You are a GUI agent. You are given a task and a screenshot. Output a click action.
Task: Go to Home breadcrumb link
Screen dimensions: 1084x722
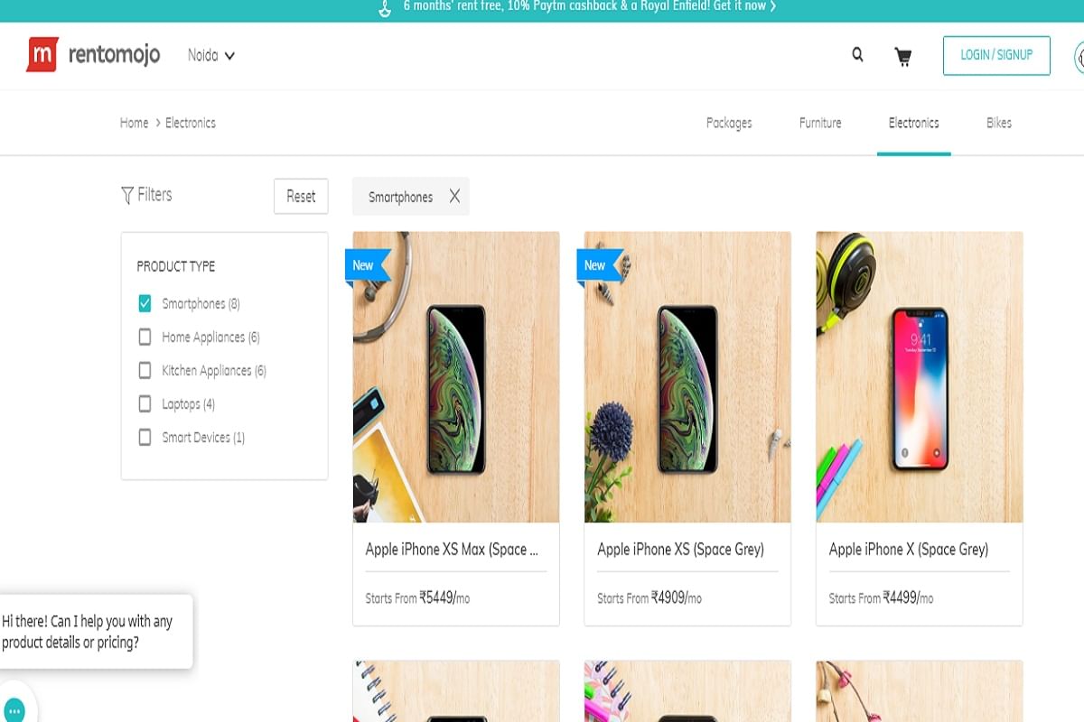point(134,123)
